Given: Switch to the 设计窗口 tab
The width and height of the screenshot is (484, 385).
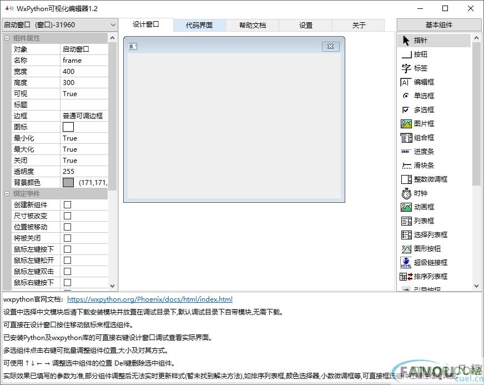Looking at the screenshot, I should 145,24.
